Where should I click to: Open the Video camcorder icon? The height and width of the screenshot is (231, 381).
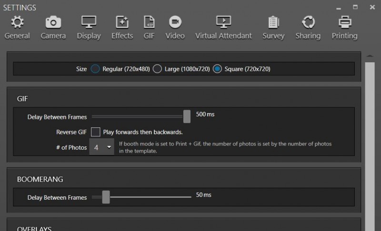pyautogui.click(x=175, y=22)
